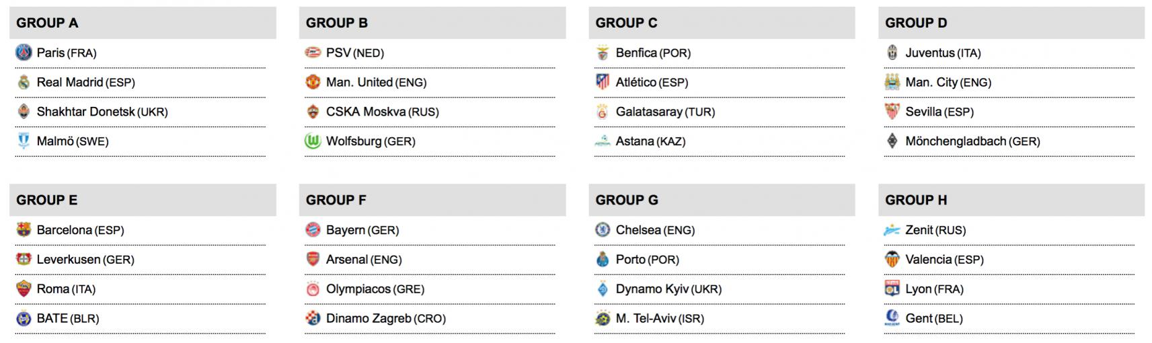Click the Manchester United crest icon
This screenshot has width=1152, height=343.
(x=313, y=82)
